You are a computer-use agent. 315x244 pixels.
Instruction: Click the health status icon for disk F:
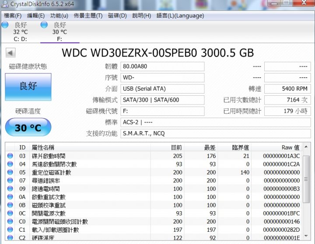coord(44,25)
